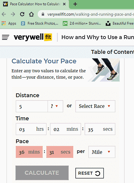Reload the page with the refresh icon
The width and height of the screenshot is (134, 183).
coord(22,14)
